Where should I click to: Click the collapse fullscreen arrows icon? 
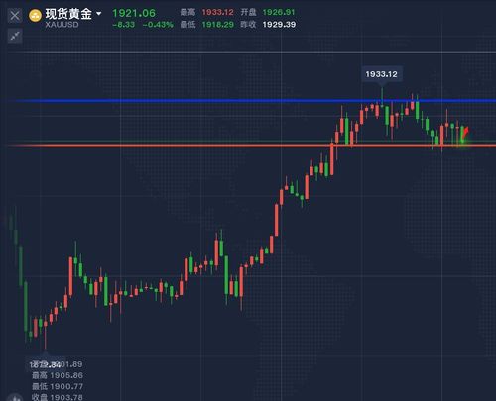coord(15,36)
